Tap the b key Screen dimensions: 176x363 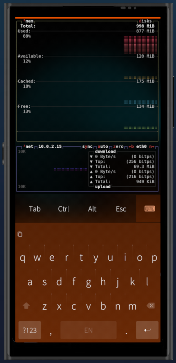[103, 306]
